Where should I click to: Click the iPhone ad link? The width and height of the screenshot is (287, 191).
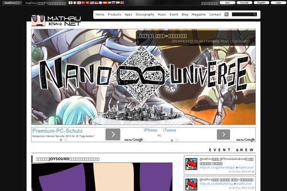[151, 130]
